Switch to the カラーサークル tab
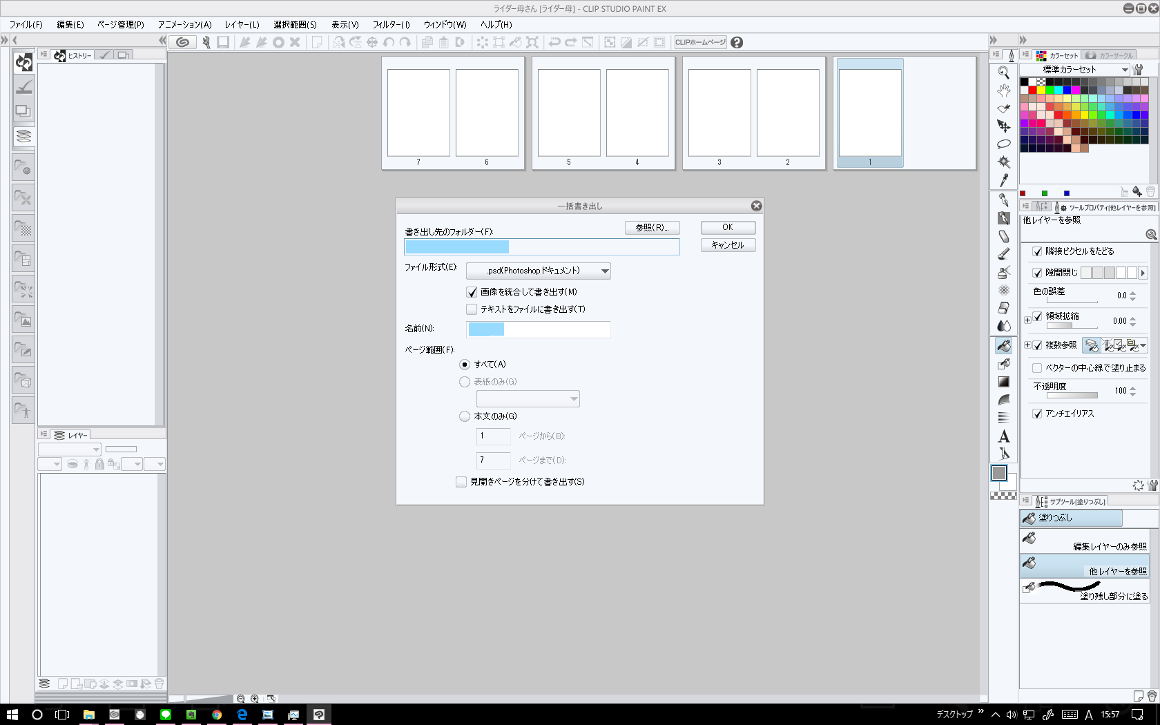This screenshot has height=725, width=1160. [x=1110, y=55]
